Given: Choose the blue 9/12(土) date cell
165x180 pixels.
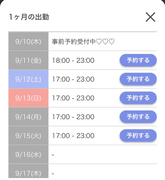Looking at the screenshot, I should (28, 79).
